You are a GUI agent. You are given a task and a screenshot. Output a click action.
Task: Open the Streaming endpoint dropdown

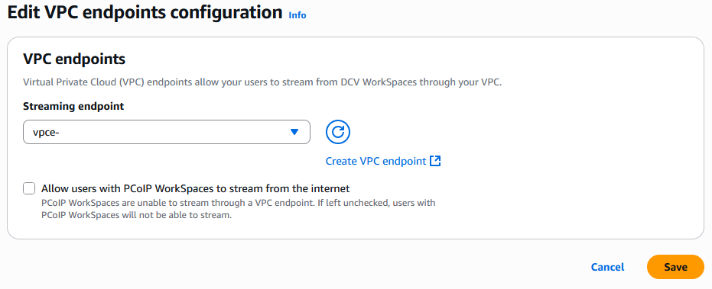click(x=167, y=132)
